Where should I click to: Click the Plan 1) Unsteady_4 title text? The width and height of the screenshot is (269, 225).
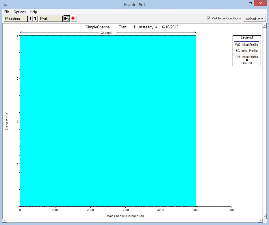pyautogui.click(x=138, y=27)
